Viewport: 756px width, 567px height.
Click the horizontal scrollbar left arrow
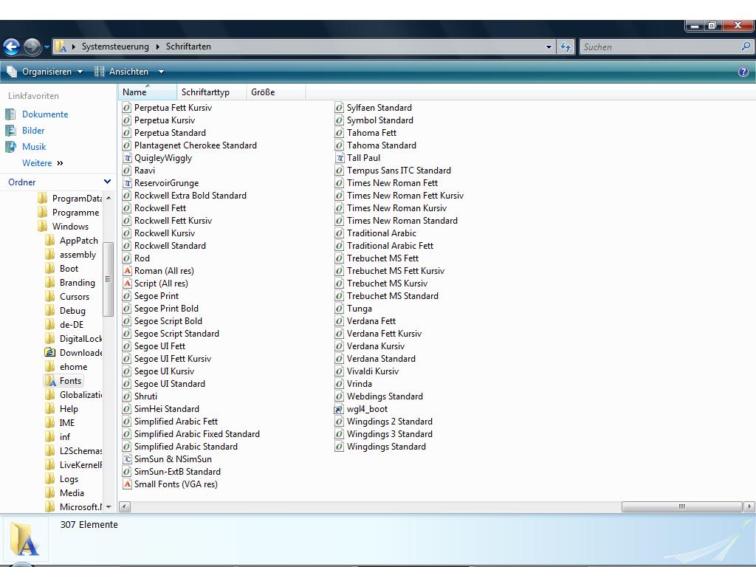tap(124, 506)
